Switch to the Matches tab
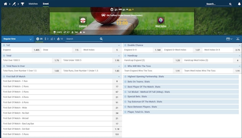 coord(33,4)
